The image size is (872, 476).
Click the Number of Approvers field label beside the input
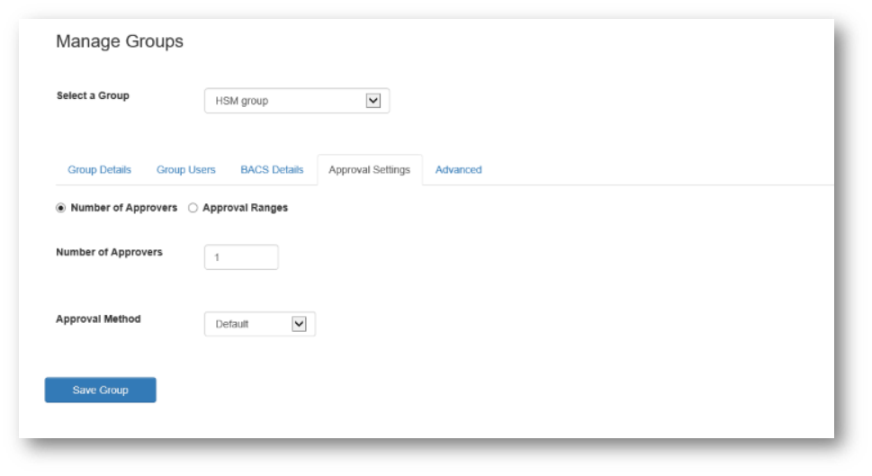(109, 252)
